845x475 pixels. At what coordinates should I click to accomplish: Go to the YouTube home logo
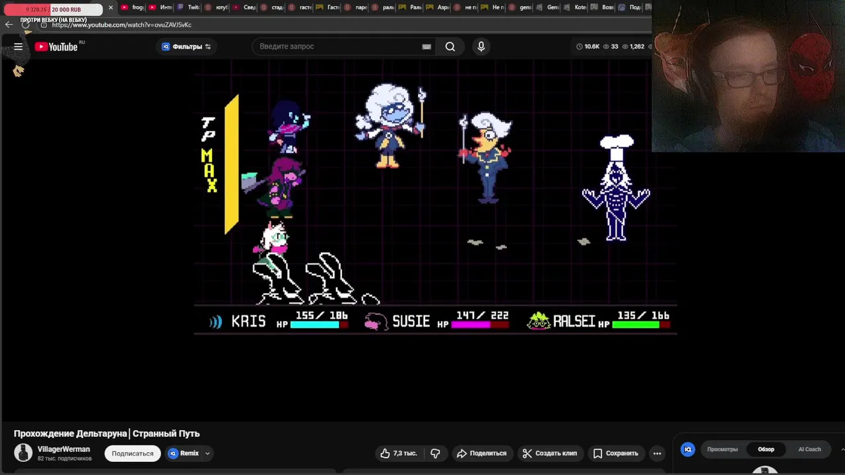click(56, 46)
